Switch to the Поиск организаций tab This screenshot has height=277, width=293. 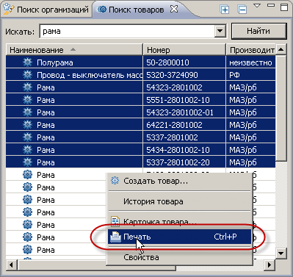pos(46,10)
